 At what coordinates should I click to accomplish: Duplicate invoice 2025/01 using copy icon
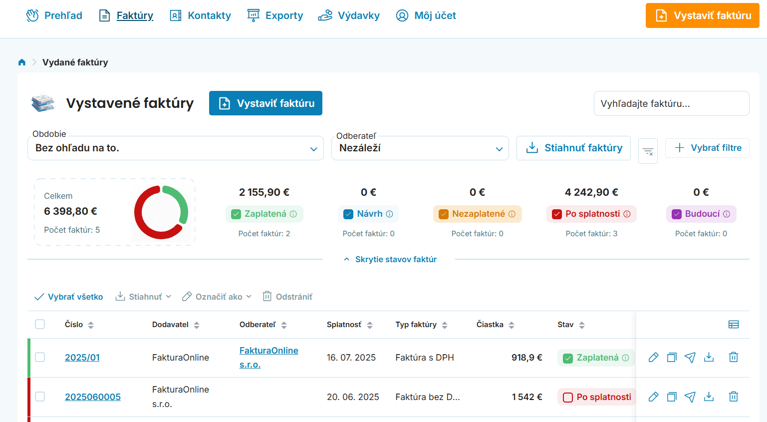pos(672,357)
